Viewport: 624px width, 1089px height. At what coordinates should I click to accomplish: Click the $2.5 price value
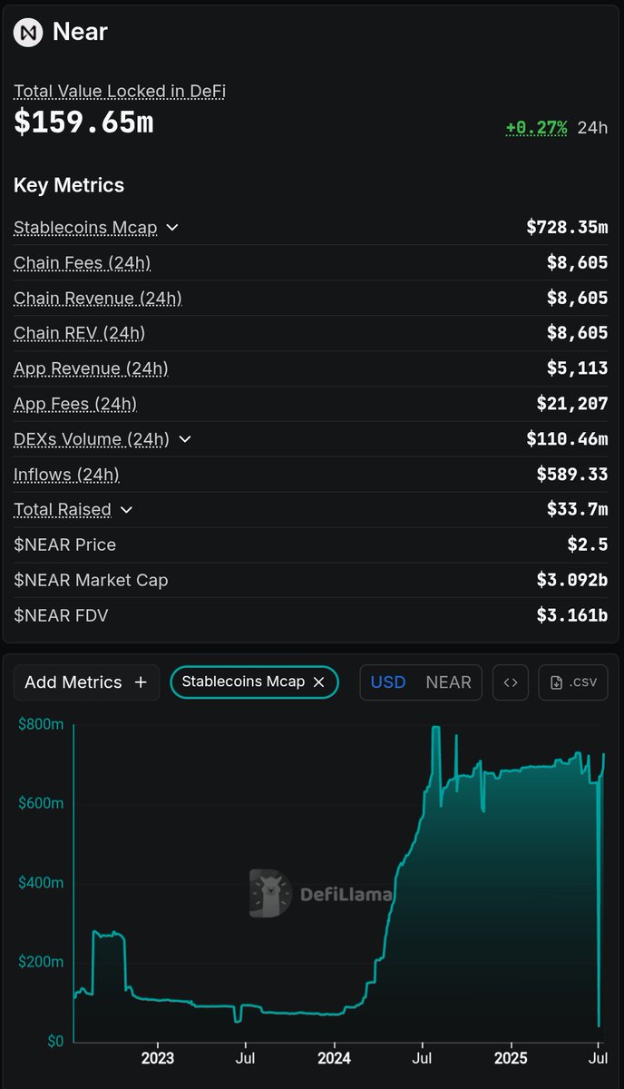tap(588, 544)
